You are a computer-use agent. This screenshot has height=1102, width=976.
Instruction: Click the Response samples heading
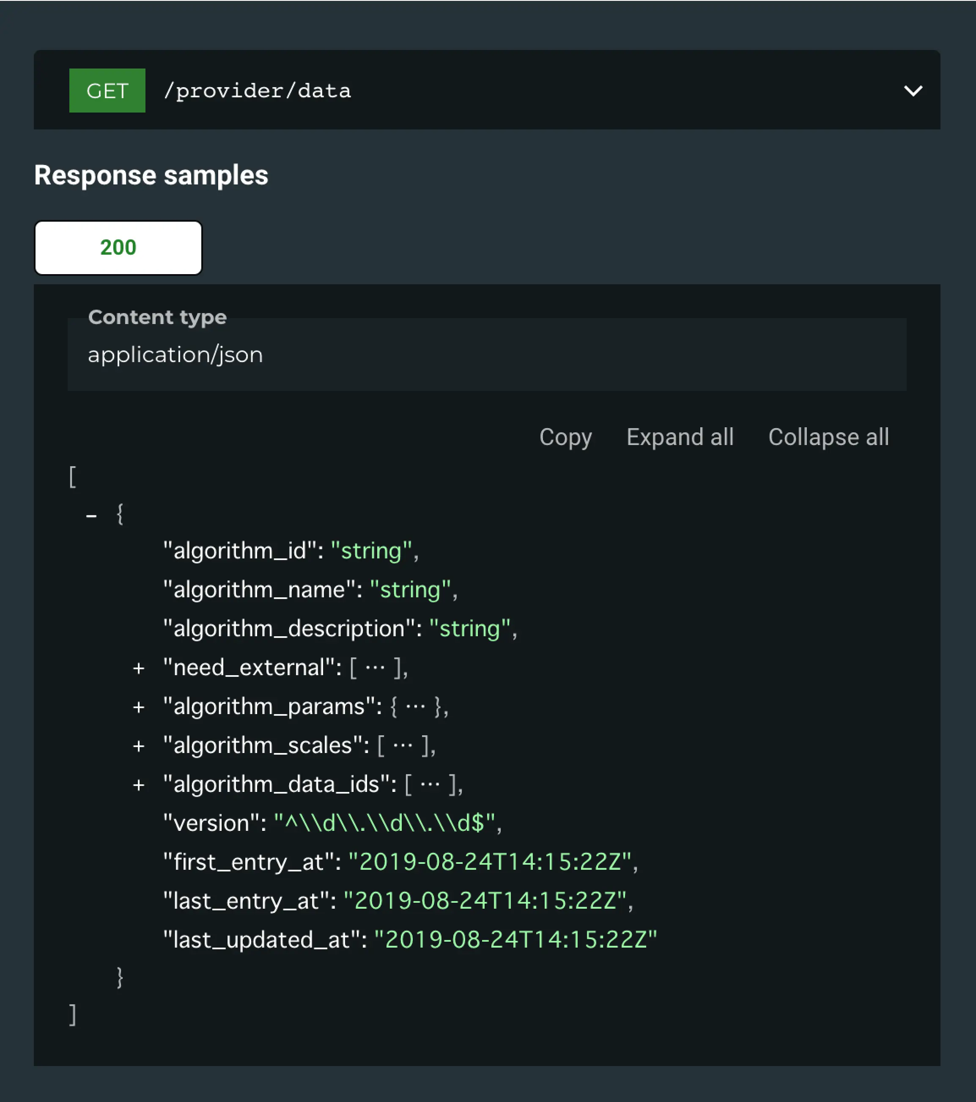[151, 175]
